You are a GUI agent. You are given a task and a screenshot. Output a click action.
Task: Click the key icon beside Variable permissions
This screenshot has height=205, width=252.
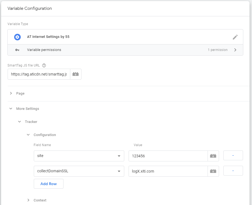[17, 50]
